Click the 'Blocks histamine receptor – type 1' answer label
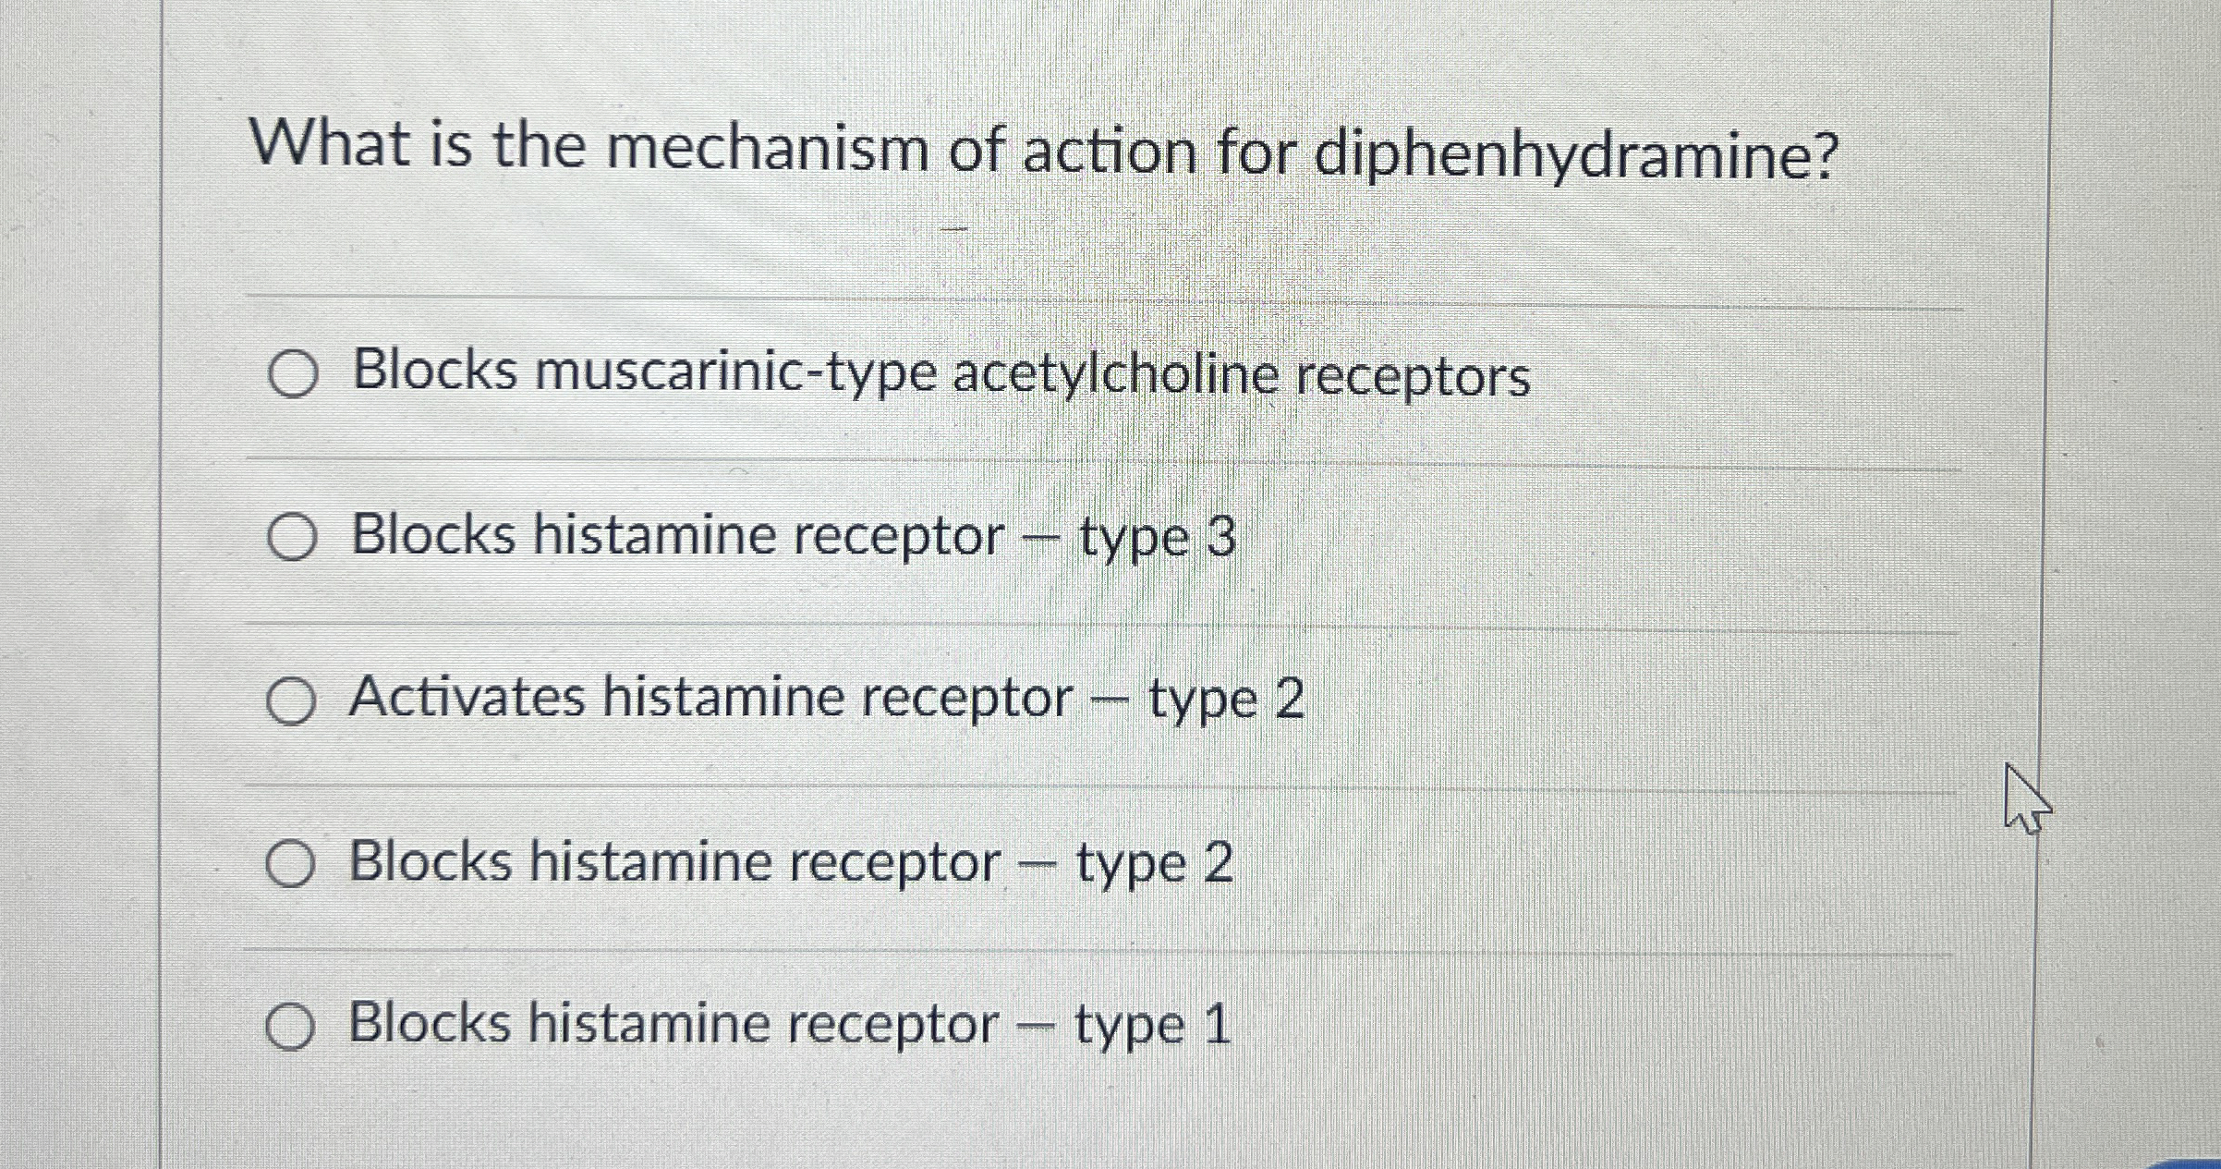Image resolution: width=2221 pixels, height=1169 pixels. coord(789,1025)
